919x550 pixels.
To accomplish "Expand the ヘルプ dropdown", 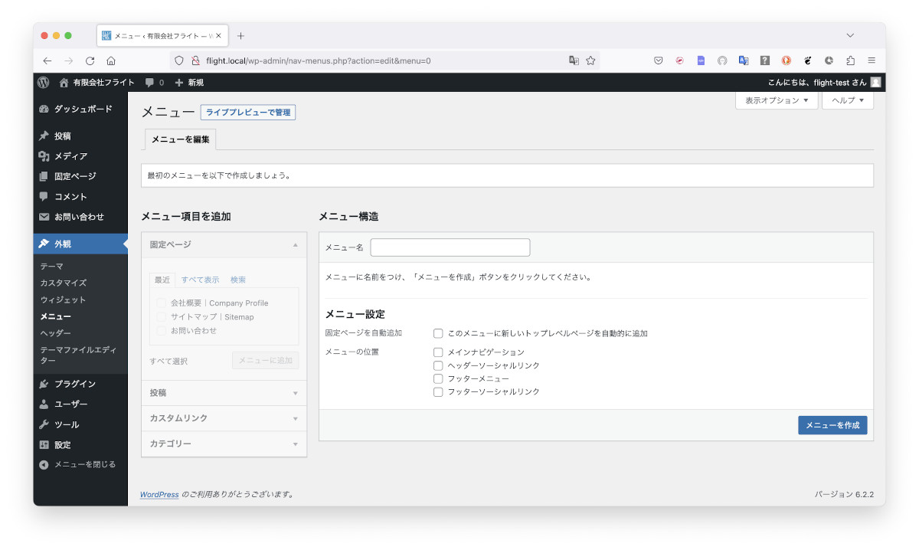I will [848, 100].
